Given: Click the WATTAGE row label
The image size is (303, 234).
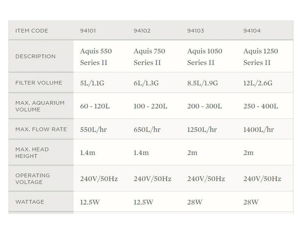Looking at the screenshot, I should (x=29, y=202).
